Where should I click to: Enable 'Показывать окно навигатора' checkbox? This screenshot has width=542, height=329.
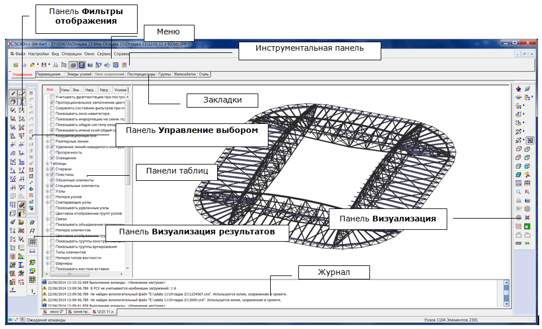tap(52, 114)
